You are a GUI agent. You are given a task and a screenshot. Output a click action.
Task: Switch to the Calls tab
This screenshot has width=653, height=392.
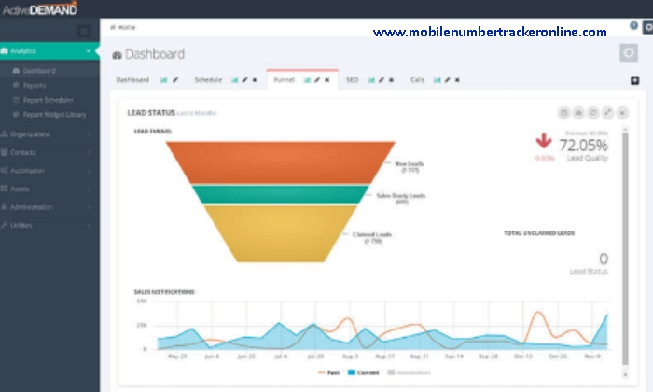[x=417, y=80]
